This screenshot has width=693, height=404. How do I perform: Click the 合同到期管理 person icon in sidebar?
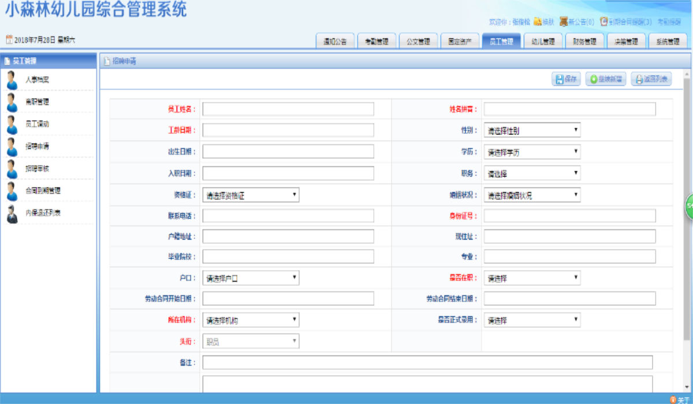coord(12,191)
